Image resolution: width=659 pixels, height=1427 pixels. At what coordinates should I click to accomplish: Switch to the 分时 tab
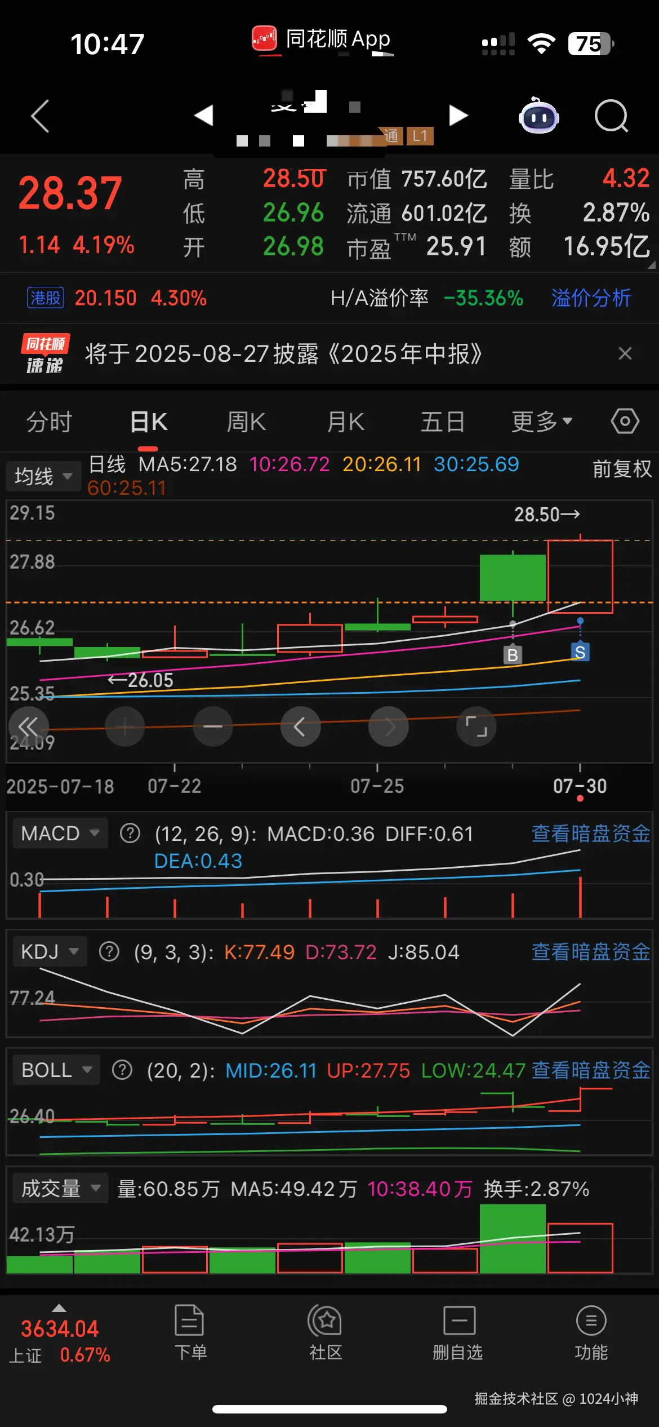tap(49, 422)
